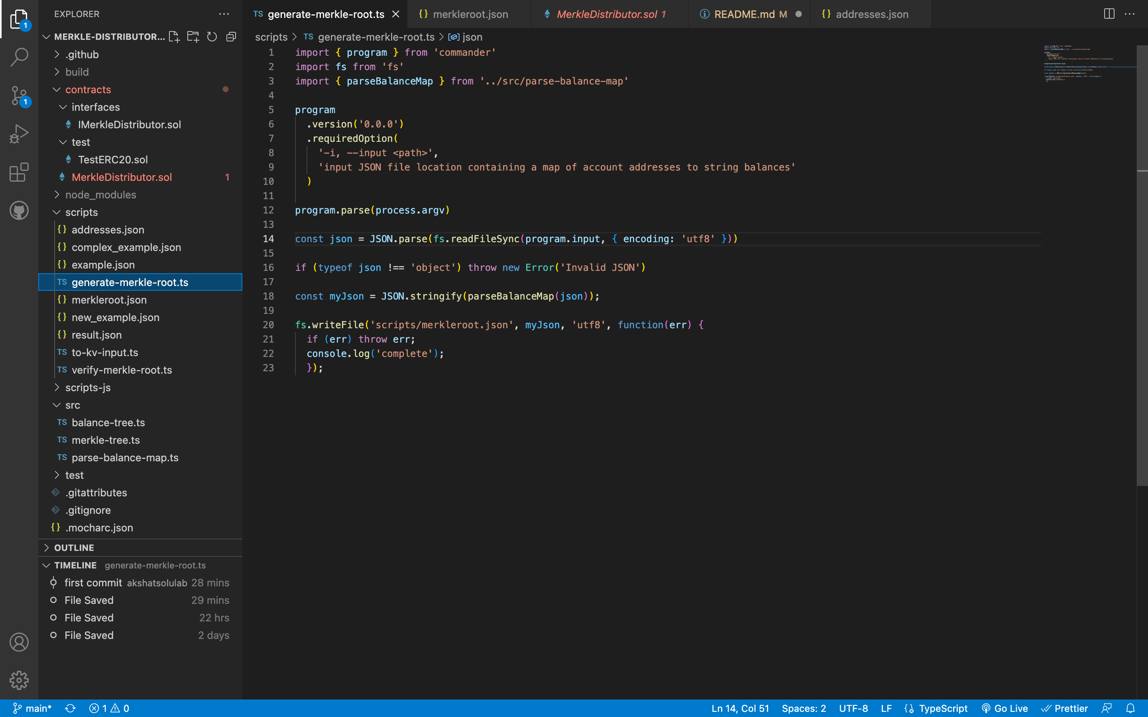Expand the build folder
Screen dimensions: 1148x717
tap(140, 72)
